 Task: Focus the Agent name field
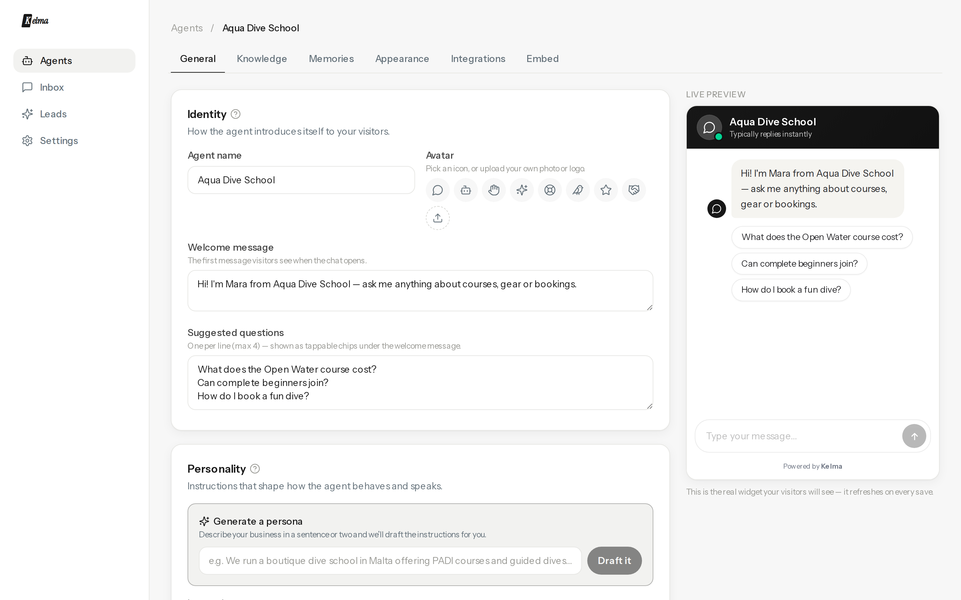[301, 180]
